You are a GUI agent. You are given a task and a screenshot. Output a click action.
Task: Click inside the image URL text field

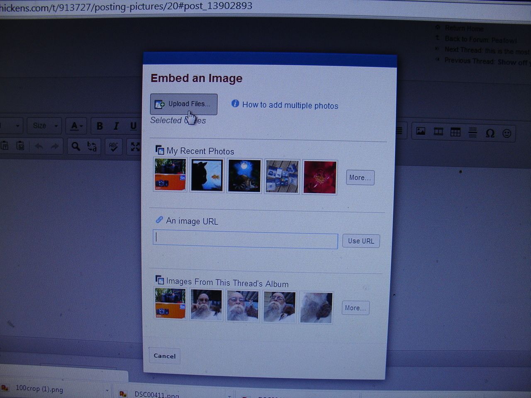pos(245,240)
